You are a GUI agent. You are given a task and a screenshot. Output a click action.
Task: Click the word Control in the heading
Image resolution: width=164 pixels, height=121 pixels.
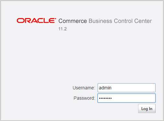pos(123,21)
